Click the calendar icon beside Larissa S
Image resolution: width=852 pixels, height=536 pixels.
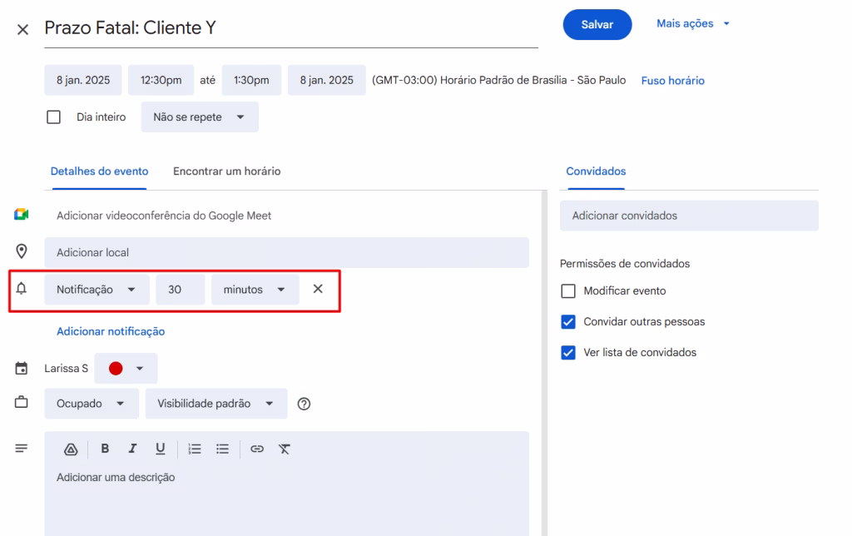click(x=21, y=368)
